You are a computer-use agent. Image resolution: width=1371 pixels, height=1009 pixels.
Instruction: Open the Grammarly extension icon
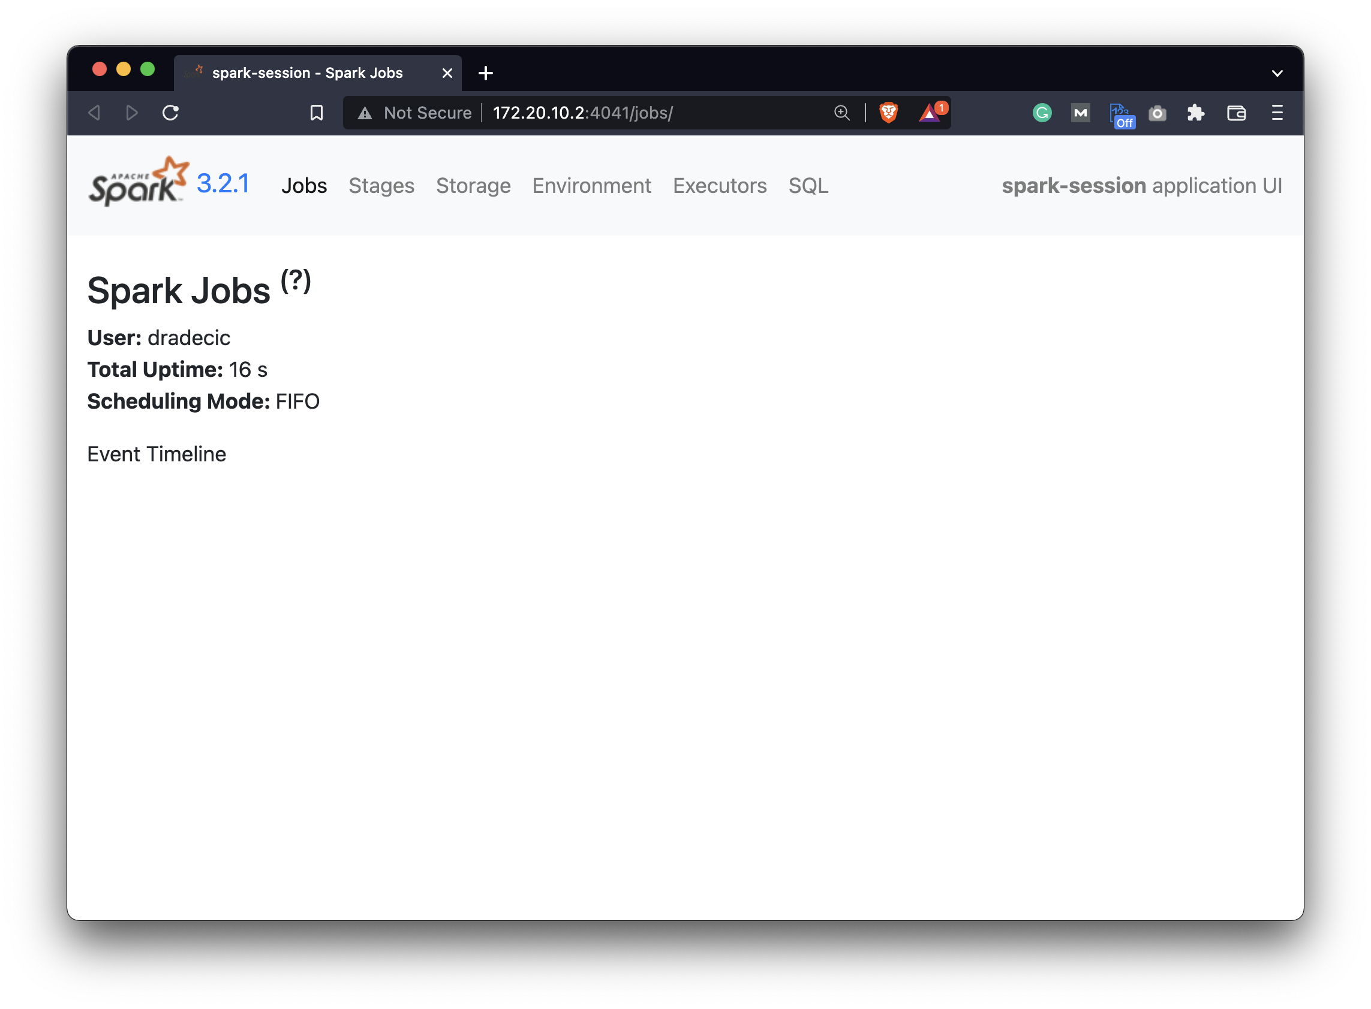1041,113
